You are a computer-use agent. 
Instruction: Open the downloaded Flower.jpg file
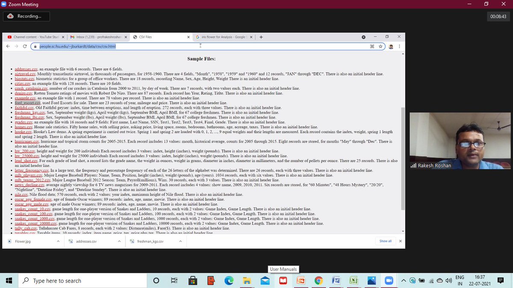coord(23,241)
